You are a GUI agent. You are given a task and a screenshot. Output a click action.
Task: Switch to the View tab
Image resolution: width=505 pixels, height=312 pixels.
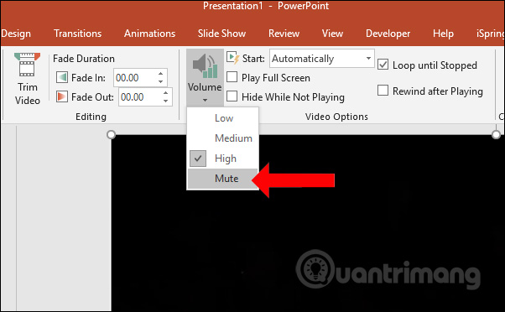pos(332,34)
